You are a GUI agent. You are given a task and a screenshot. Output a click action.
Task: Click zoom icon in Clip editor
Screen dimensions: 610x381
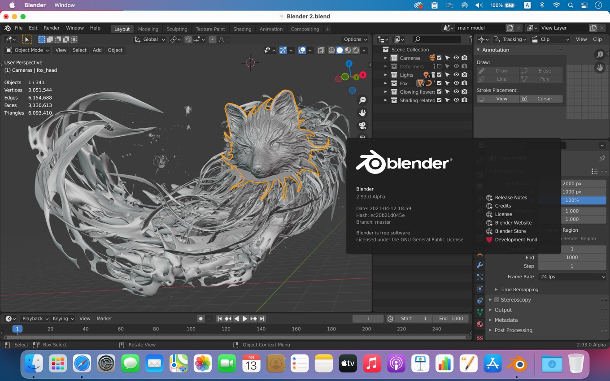tap(600, 55)
